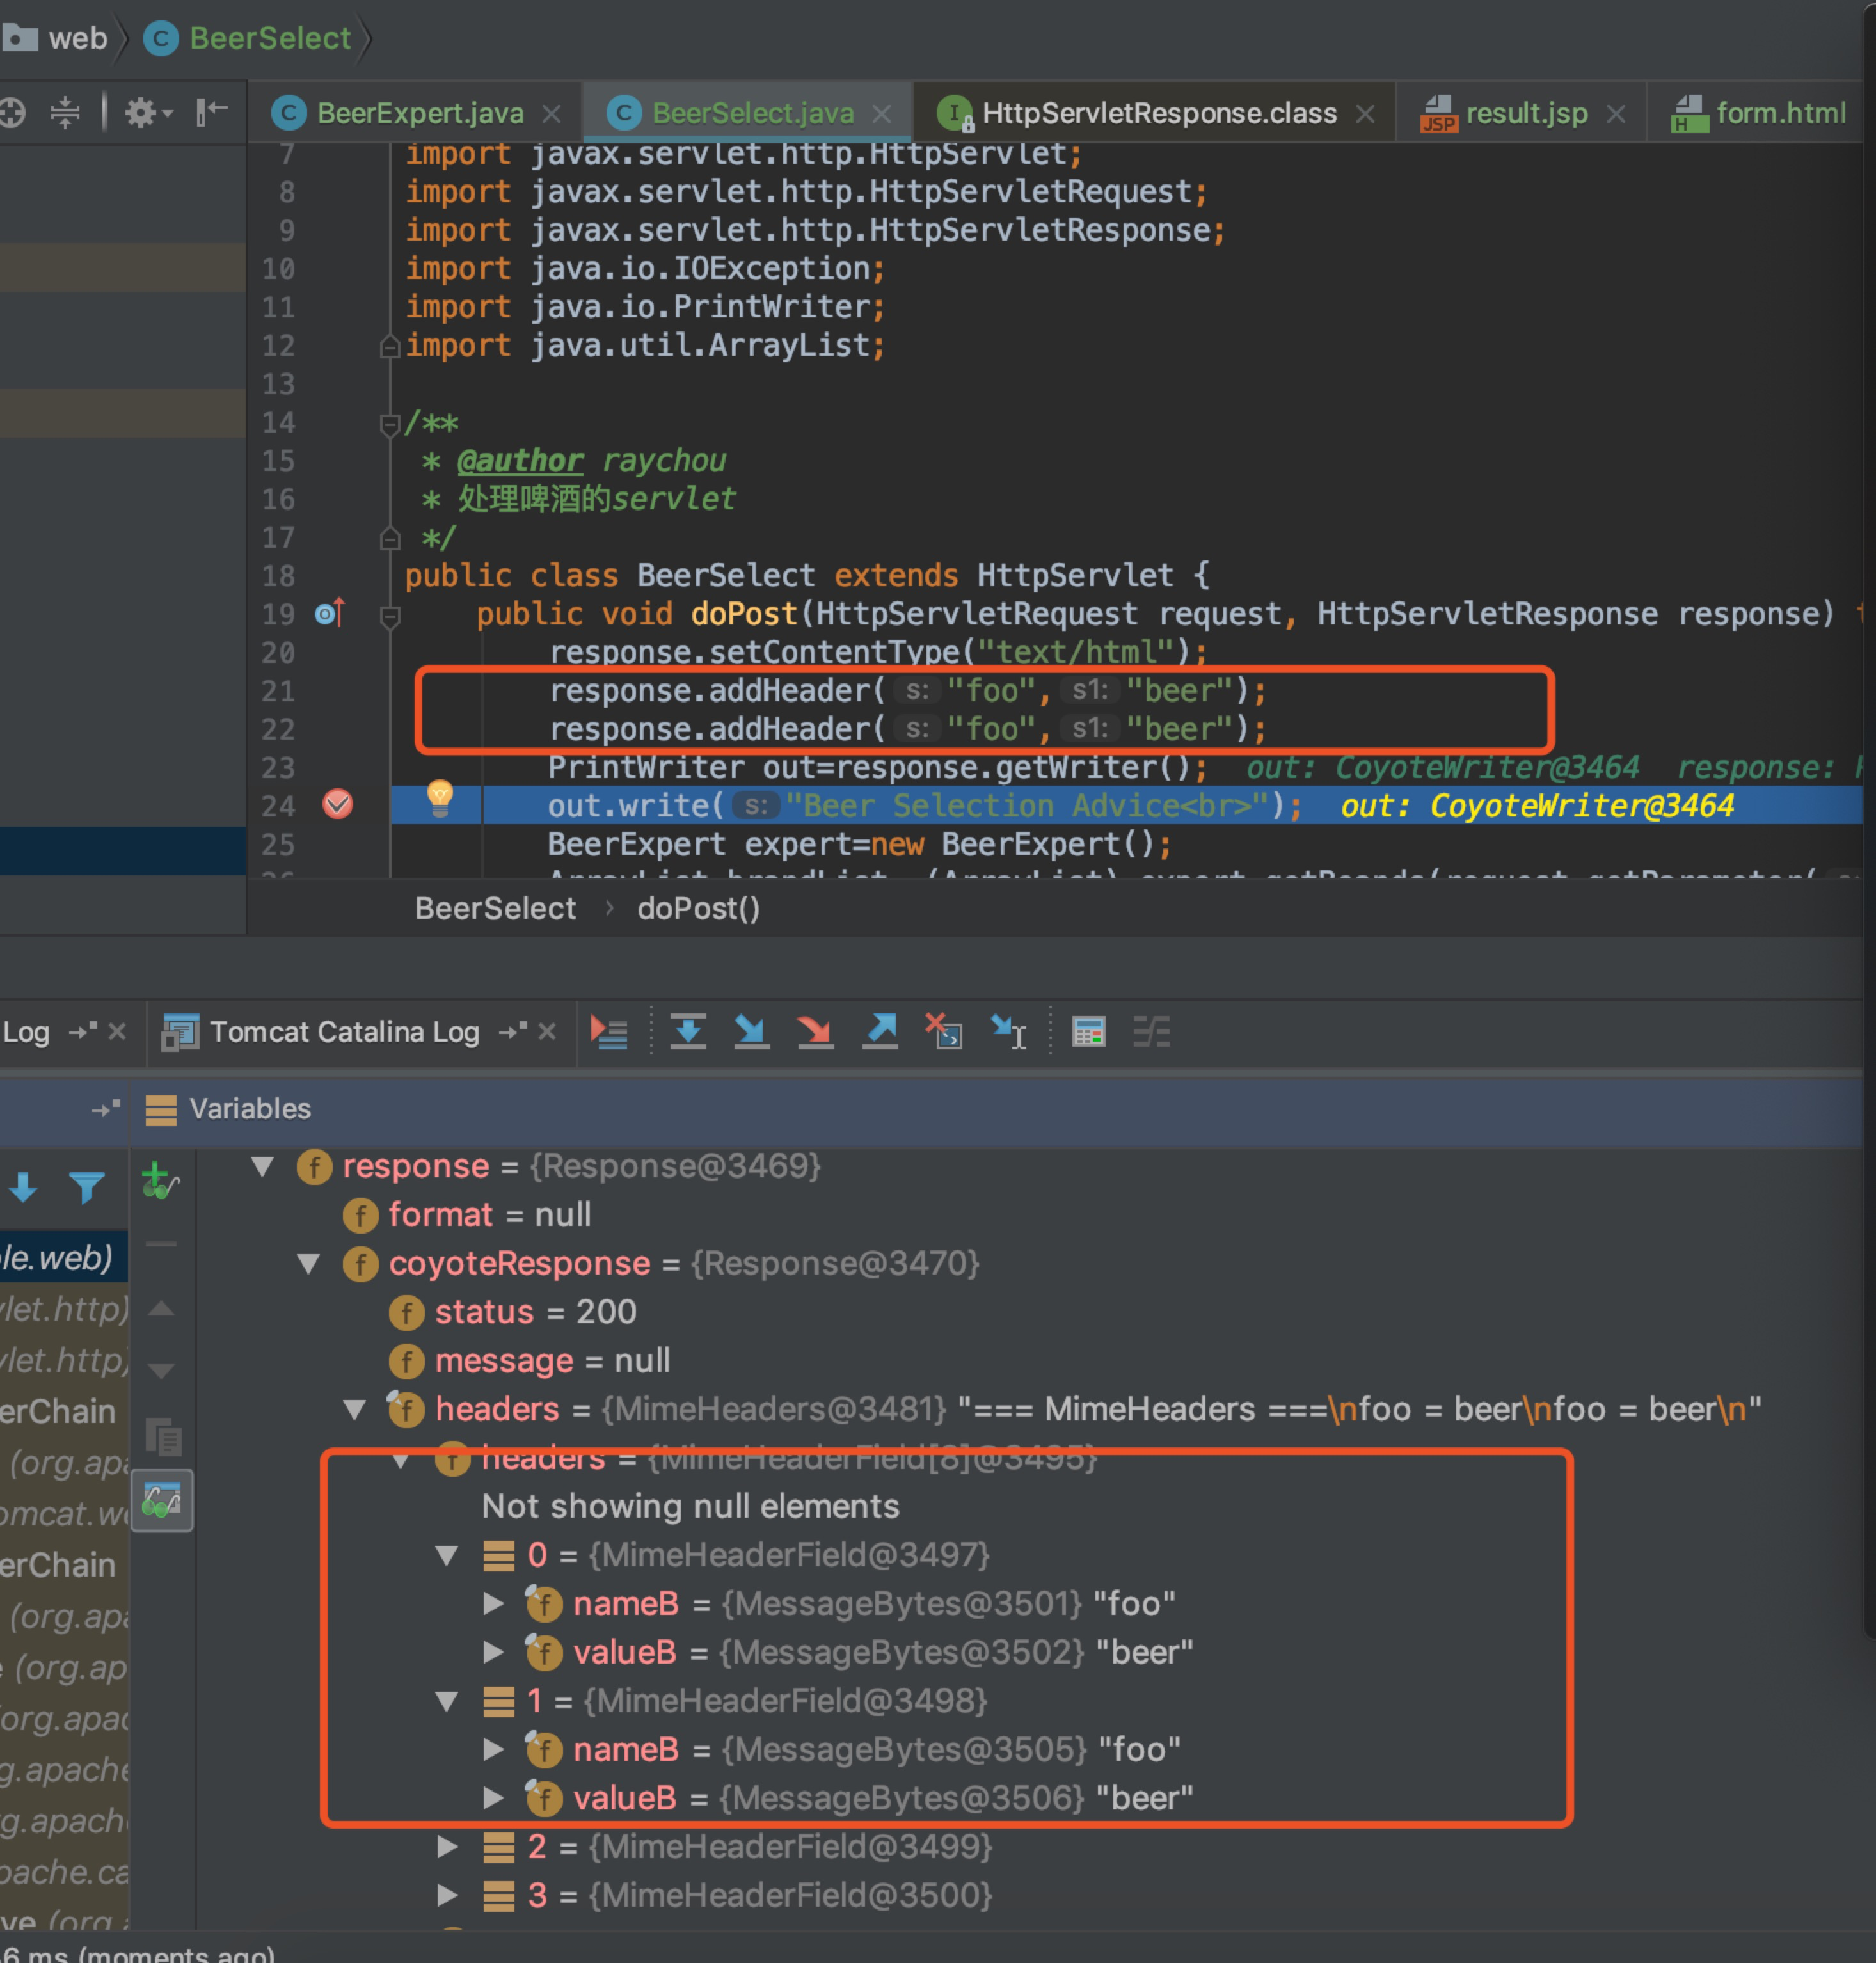The image size is (1876, 1963).
Task: Click web in the navigation bar
Action: (78, 38)
